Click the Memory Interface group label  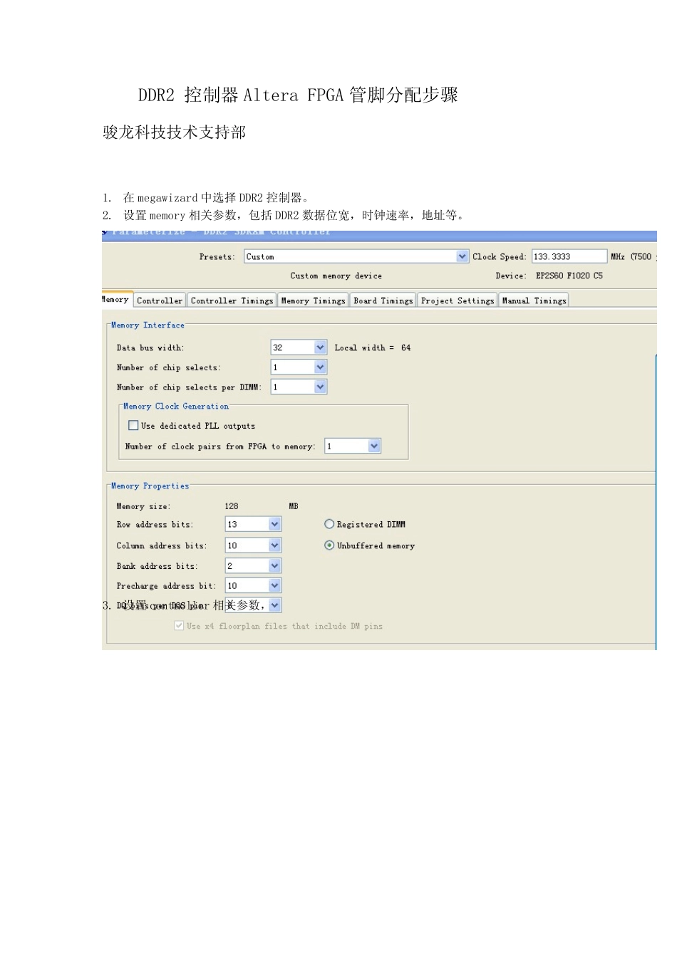tap(148, 325)
